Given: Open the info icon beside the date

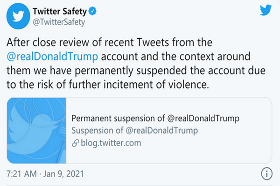Looking at the screenshot, I should click(x=265, y=173).
